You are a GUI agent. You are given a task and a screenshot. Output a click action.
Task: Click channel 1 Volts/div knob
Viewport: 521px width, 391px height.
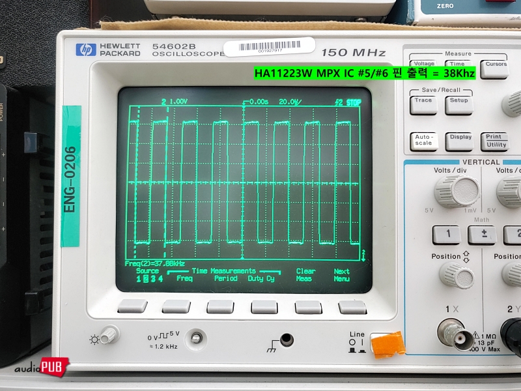[457, 191]
